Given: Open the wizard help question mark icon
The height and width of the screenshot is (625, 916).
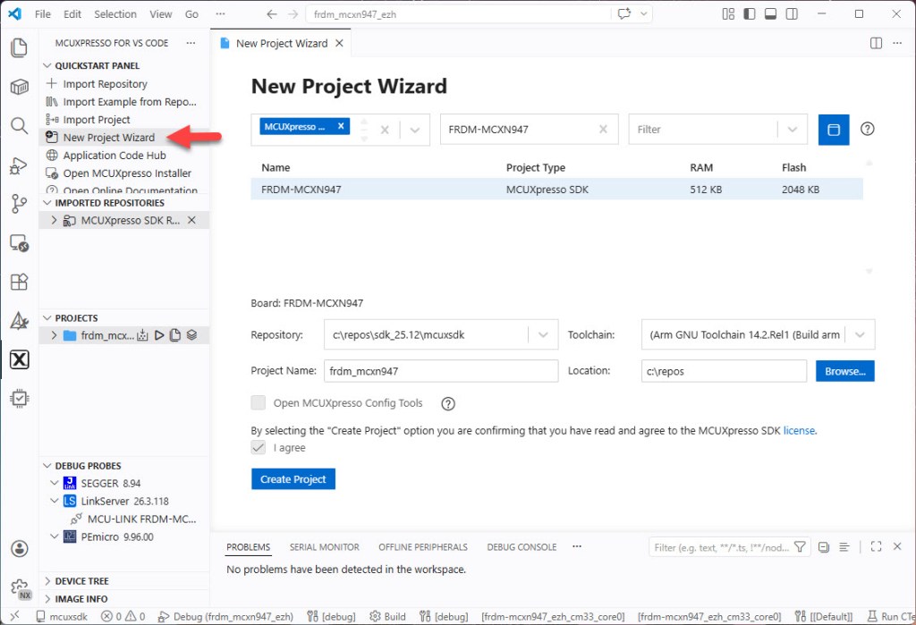Looking at the screenshot, I should coord(867,129).
